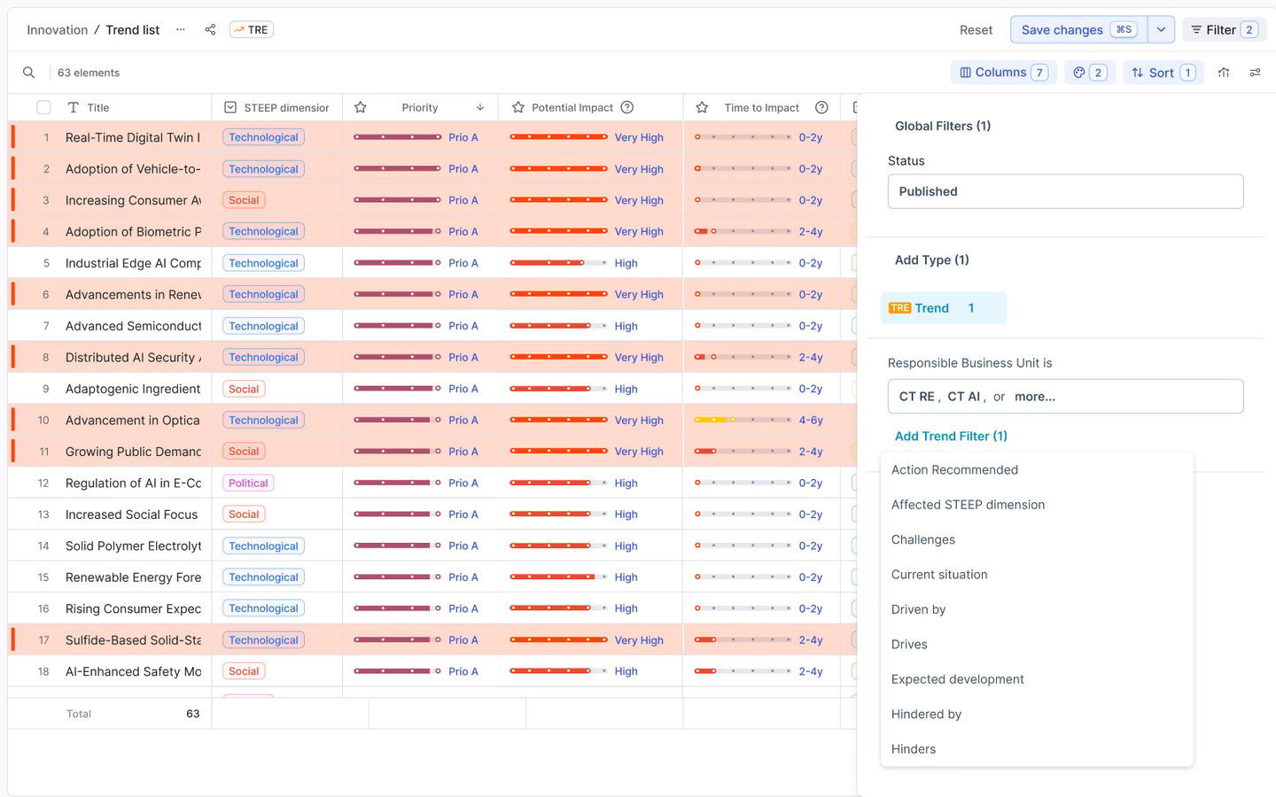Open the Responsible Business Unit filter field
Screen dimensions: 1276x797
1065,397
